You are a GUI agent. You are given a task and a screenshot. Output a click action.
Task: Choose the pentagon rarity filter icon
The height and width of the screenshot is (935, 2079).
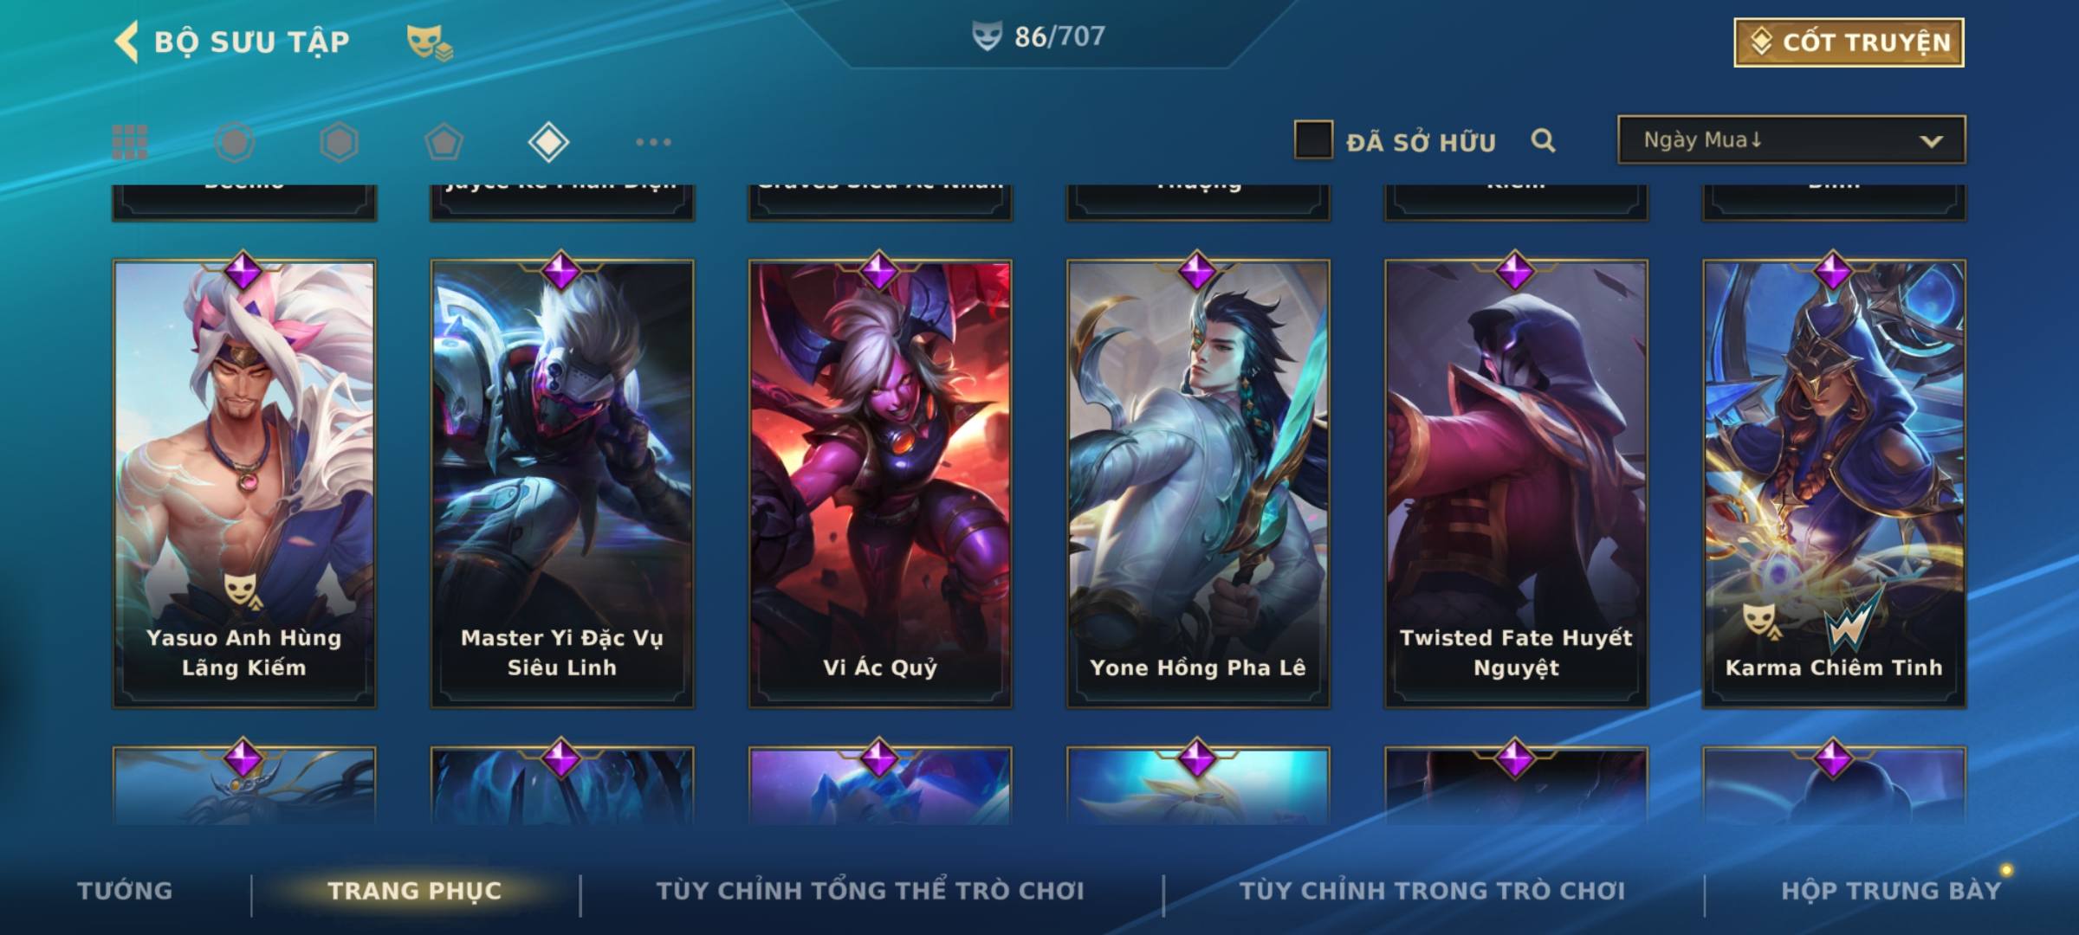pos(444,142)
